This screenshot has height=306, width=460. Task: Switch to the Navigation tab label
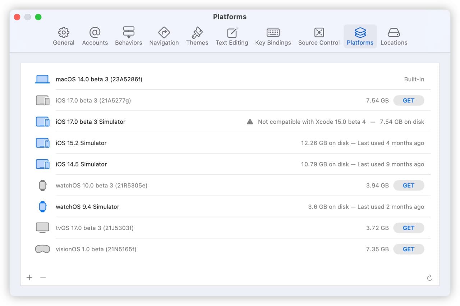pos(164,42)
